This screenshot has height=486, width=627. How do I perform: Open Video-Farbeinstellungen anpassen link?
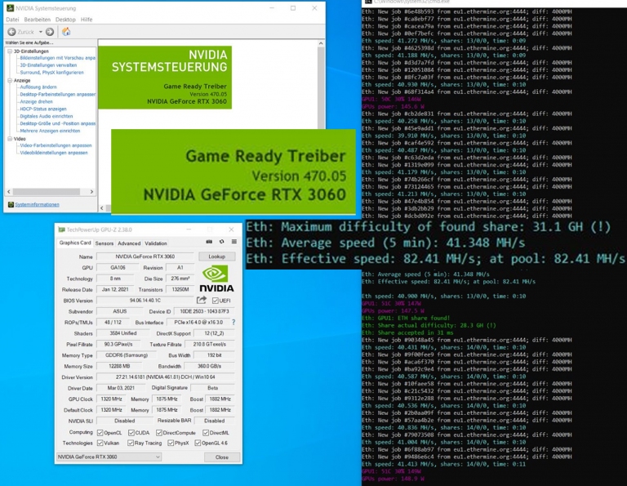click(56, 145)
